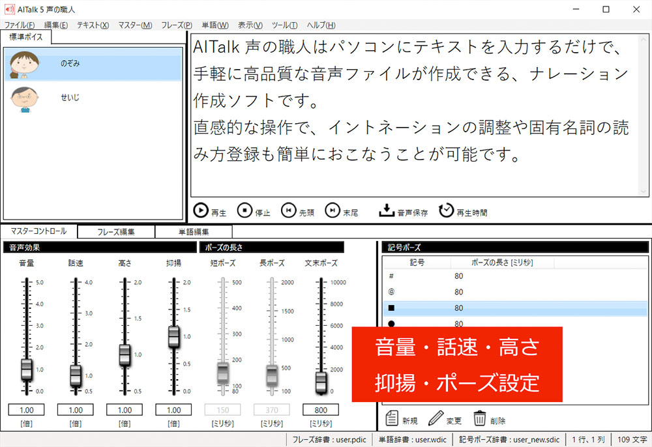Select the @ symbol pause row
Image resolution: width=652 pixels, height=447 pixels.
(x=515, y=292)
